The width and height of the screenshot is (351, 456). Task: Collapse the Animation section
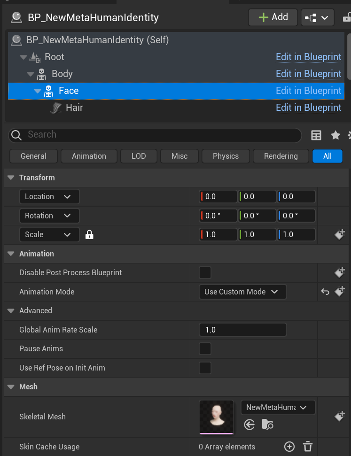11,254
